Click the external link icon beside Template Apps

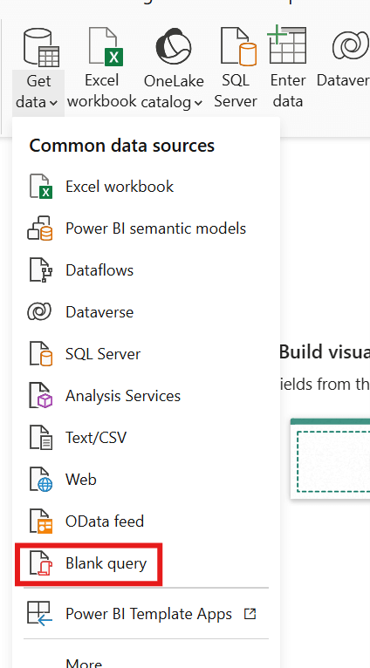[250, 613]
